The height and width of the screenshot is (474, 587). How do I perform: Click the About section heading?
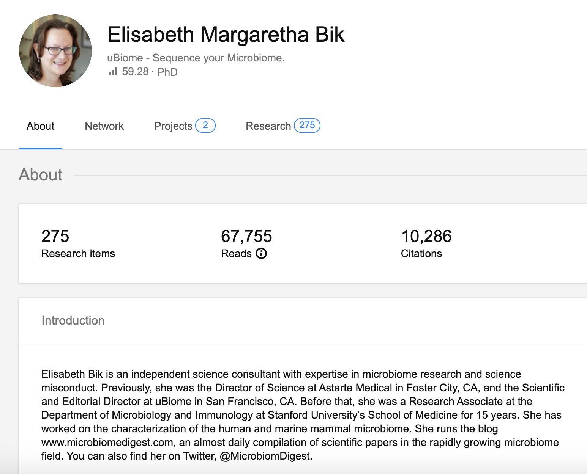point(41,175)
